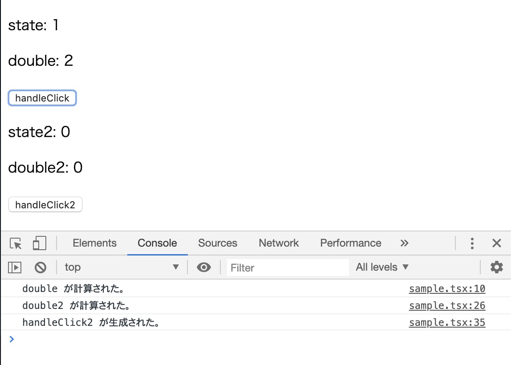Show the console sidebar panel
Image resolution: width=511 pixels, height=365 pixels.
coord(14,267)
